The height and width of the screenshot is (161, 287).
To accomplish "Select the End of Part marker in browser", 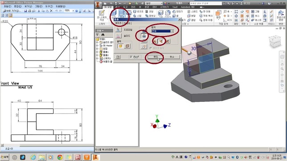I will click(106, 61).
